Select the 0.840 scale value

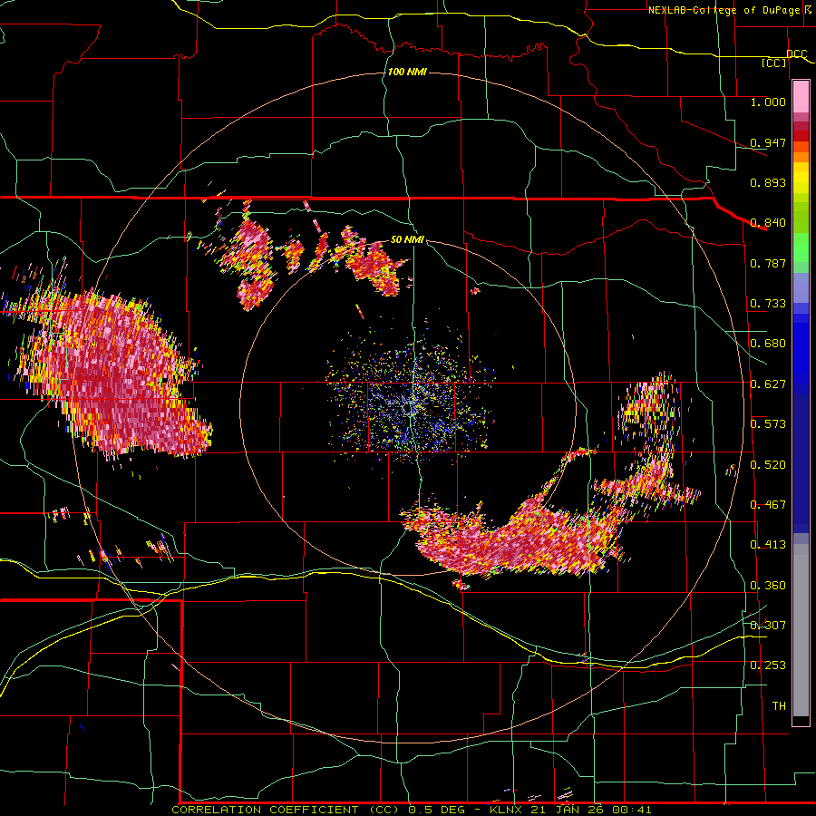[x=768, y=223]
